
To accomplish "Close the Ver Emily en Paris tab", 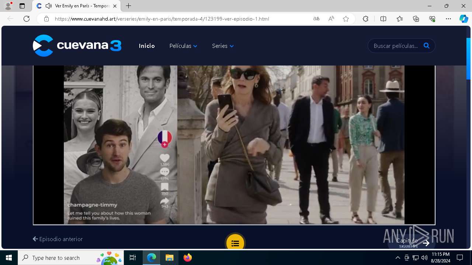I will 115,6.
